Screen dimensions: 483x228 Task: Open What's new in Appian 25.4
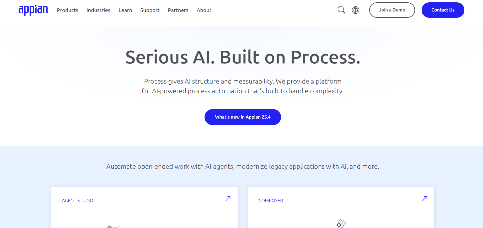click(243, 117)
